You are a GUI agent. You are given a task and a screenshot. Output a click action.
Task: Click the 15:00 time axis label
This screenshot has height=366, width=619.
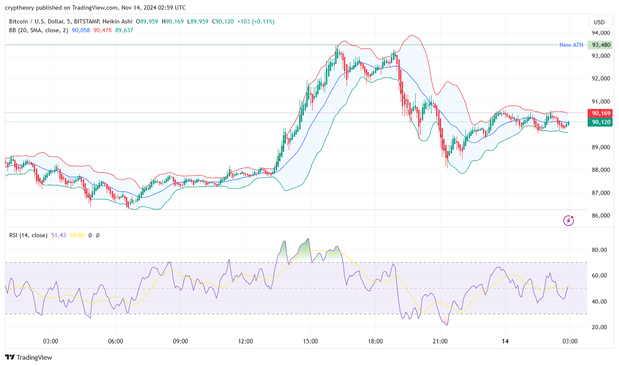pyautogui.click(x=310, y=341)
